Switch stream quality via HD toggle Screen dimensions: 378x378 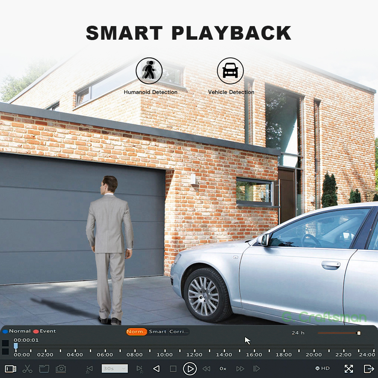[x=322, y=368]
